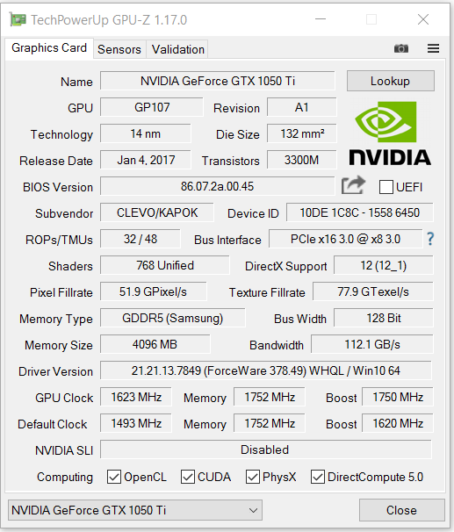Open the hamburger menu icon
Viewport: 454px width, 532px height.
coord(433,48)
